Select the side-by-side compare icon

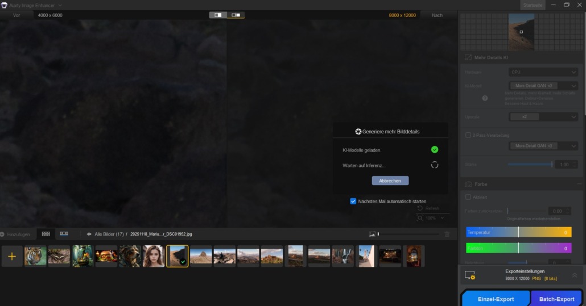point(236,15)
